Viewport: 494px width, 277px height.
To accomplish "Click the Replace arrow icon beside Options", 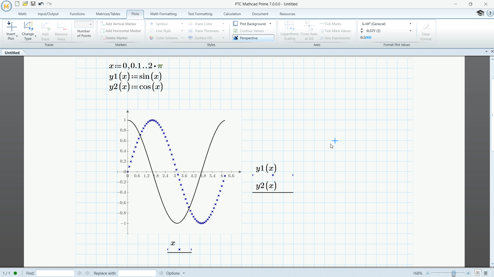I will click(x=161, y=273).
